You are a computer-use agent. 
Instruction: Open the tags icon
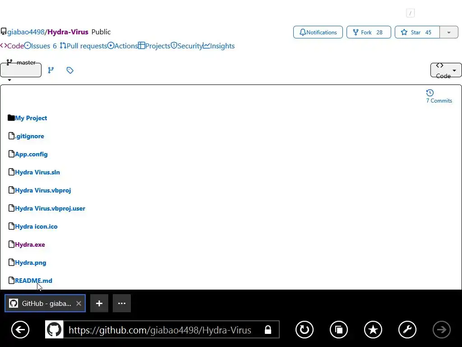pos(70,70)
